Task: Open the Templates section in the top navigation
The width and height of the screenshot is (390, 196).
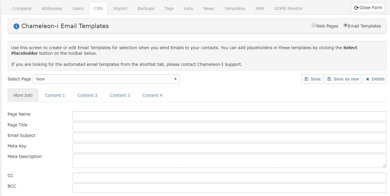Action: pyautogui.click(x=234, y=8)
